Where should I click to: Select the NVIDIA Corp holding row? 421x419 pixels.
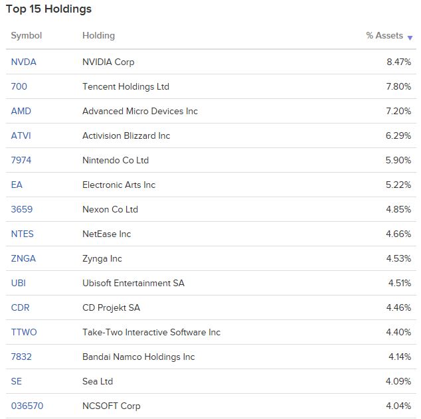(211, 62)
